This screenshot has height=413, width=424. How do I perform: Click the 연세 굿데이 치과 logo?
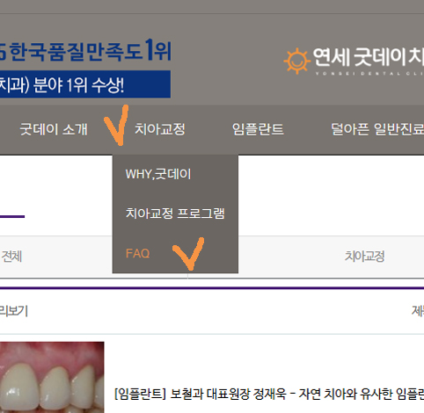[x=354, y=61]
